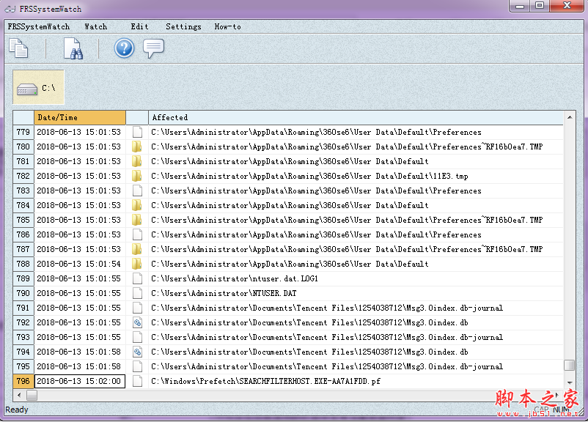588x422 pixels.
Task: Select the C:\ drive button
Action: pos(39,88)
